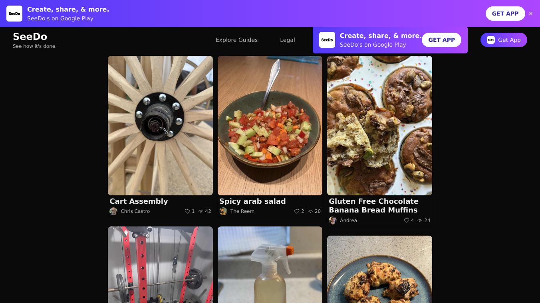The height and width of the screenshot is (303, 540).
Task: Click Andrea's profile avatar
Action: [333, 220]
